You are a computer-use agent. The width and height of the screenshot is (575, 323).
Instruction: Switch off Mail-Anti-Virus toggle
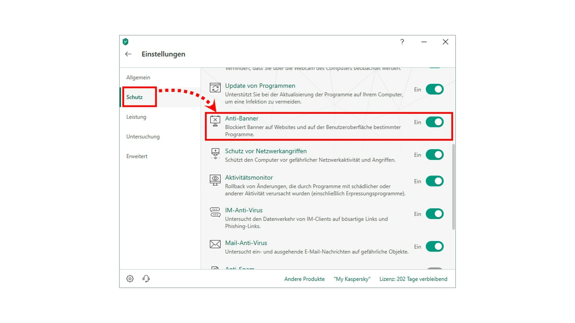coord(435,247)
